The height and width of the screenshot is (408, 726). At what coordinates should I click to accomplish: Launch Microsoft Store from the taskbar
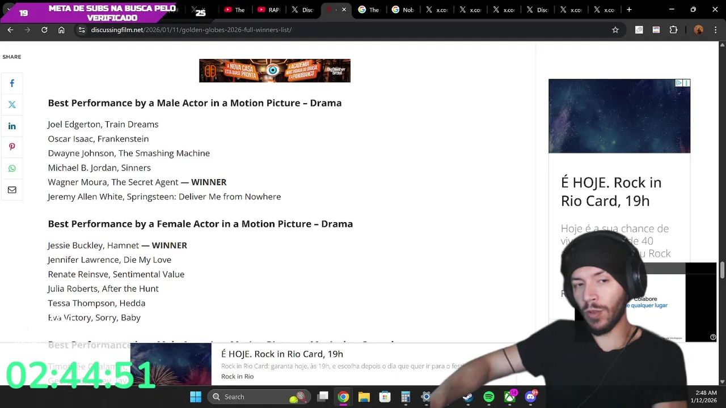point(385,397)
